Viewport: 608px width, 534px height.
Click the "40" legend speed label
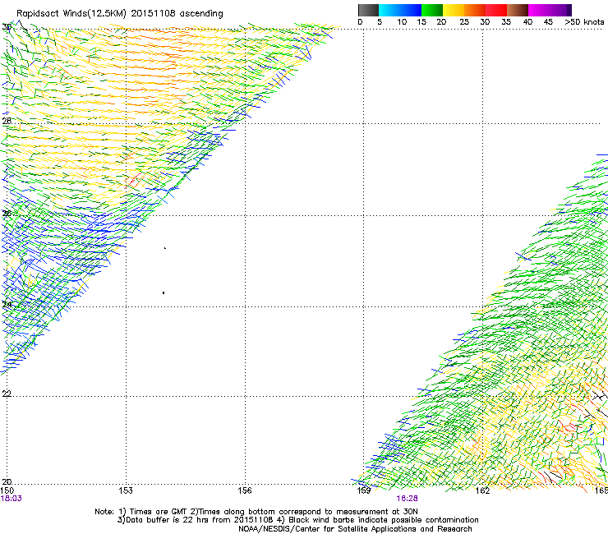527,22
